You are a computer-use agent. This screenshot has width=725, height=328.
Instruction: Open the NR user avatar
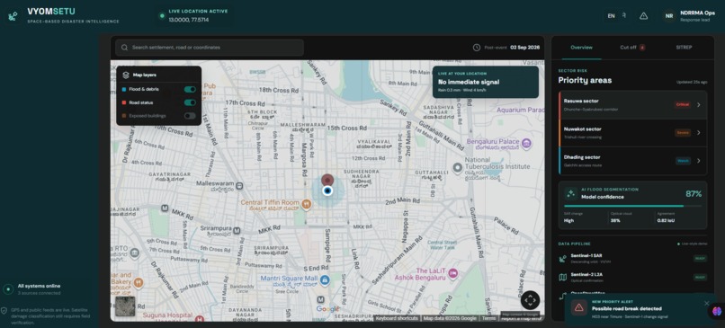pos(669,15)
